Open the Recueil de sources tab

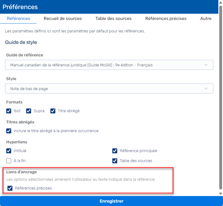[x=63, y=18]
